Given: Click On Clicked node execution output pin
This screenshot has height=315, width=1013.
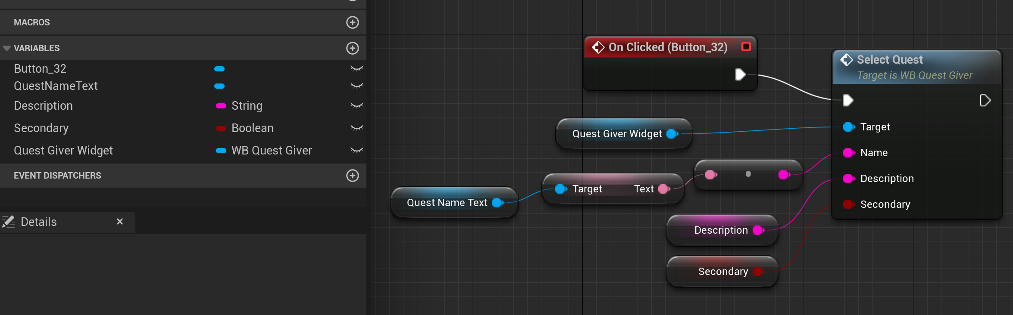Looking at the screenshot, I should (740, 74).
